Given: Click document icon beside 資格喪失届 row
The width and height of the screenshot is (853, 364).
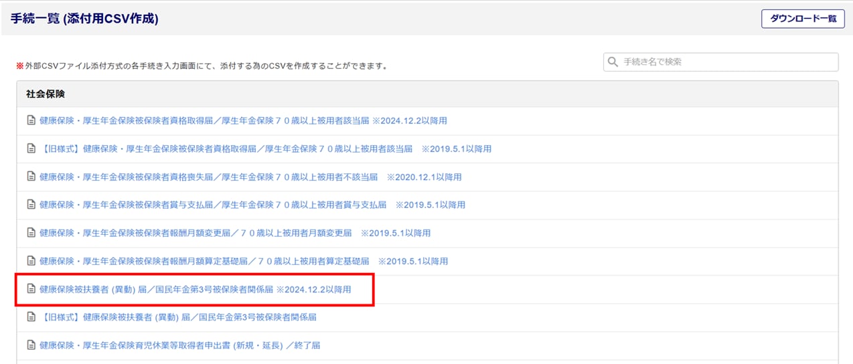Looking at the screenshot, I should click(30, 177).
